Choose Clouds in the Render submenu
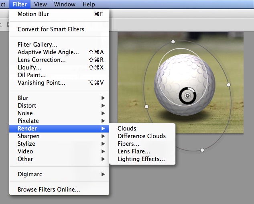This screenshot has height=204, width=254. point(127,129)
